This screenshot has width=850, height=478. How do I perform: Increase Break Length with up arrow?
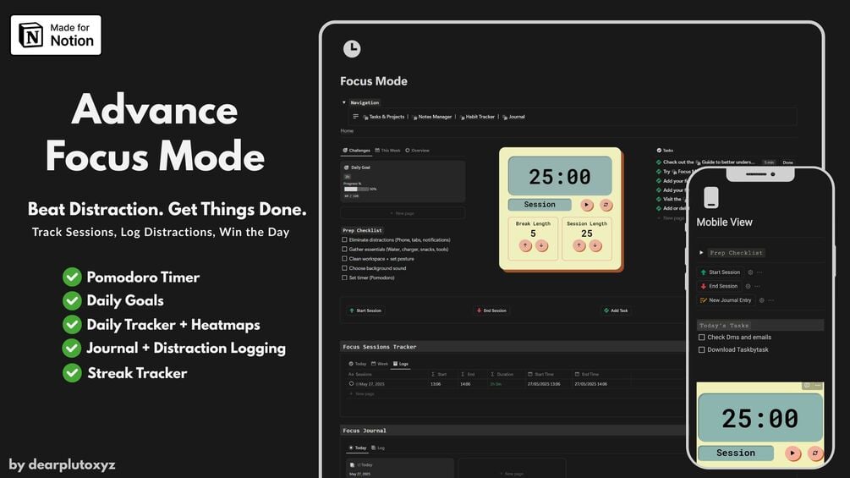pyautogui.click(x=524, y=246)
